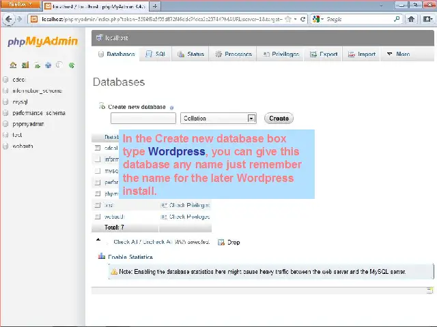This screenshot has width=437, height=327.
Task: Tick the checkbox for webauth database row
Action: (98, 217)
